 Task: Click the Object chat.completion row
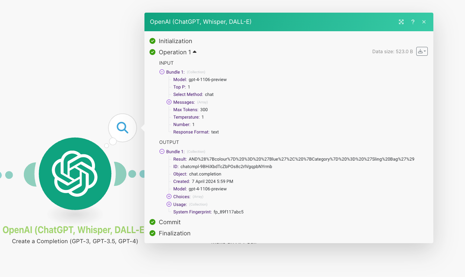tap(197, 174)
